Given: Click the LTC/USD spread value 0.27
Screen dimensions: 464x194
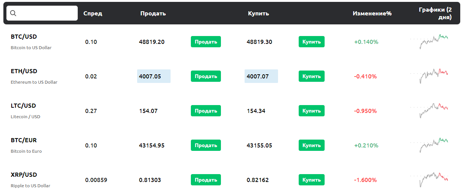Looking at the screenshot, I should tap(91, 111).
